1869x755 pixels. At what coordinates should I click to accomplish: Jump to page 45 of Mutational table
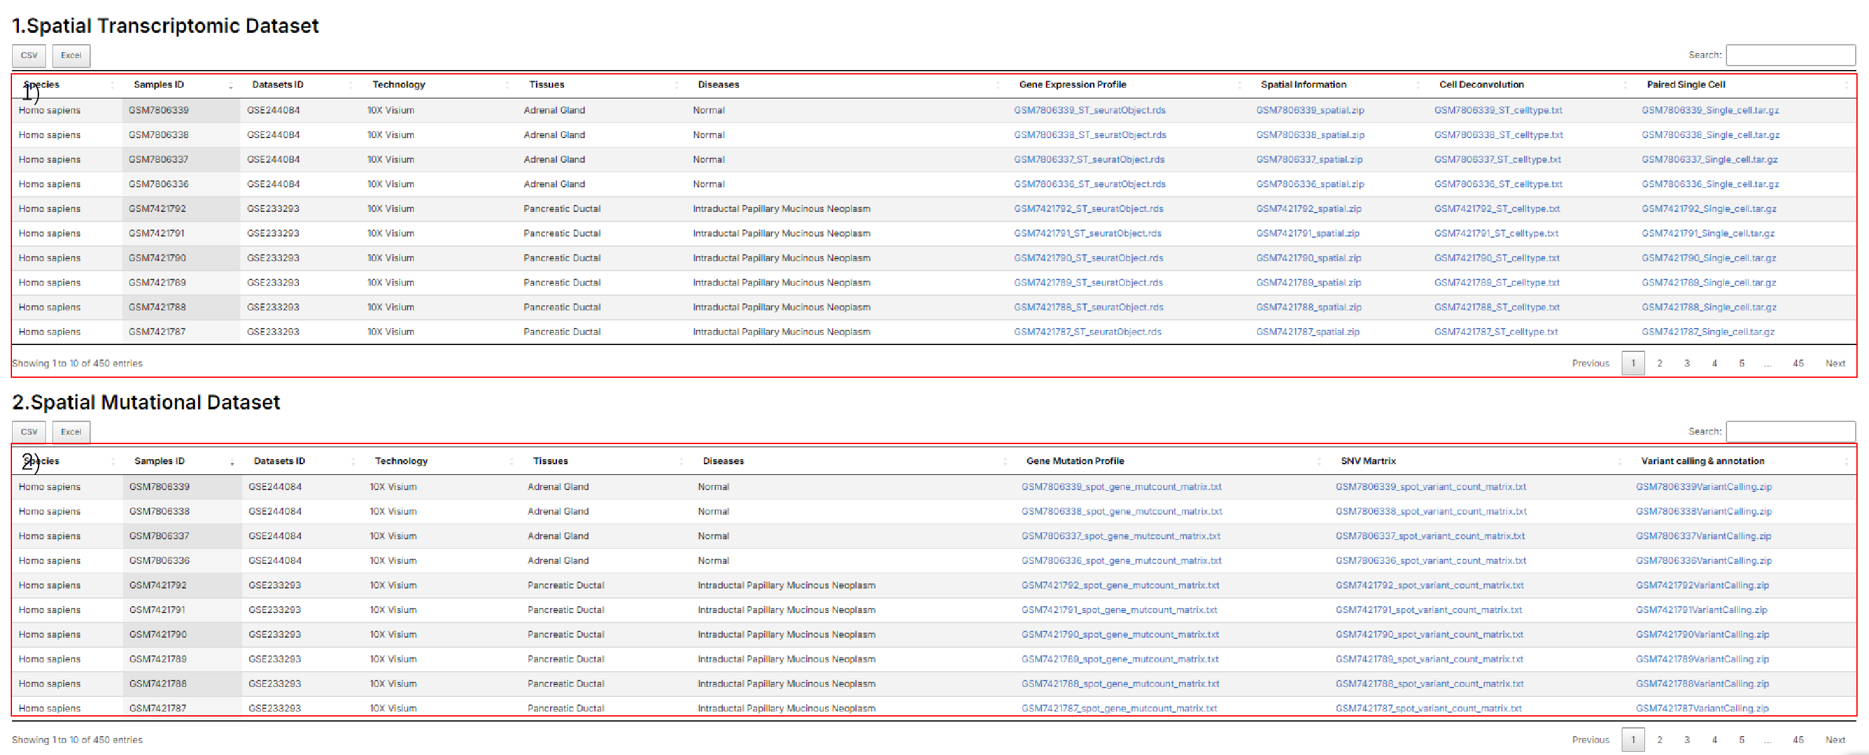pos(1797,740)
